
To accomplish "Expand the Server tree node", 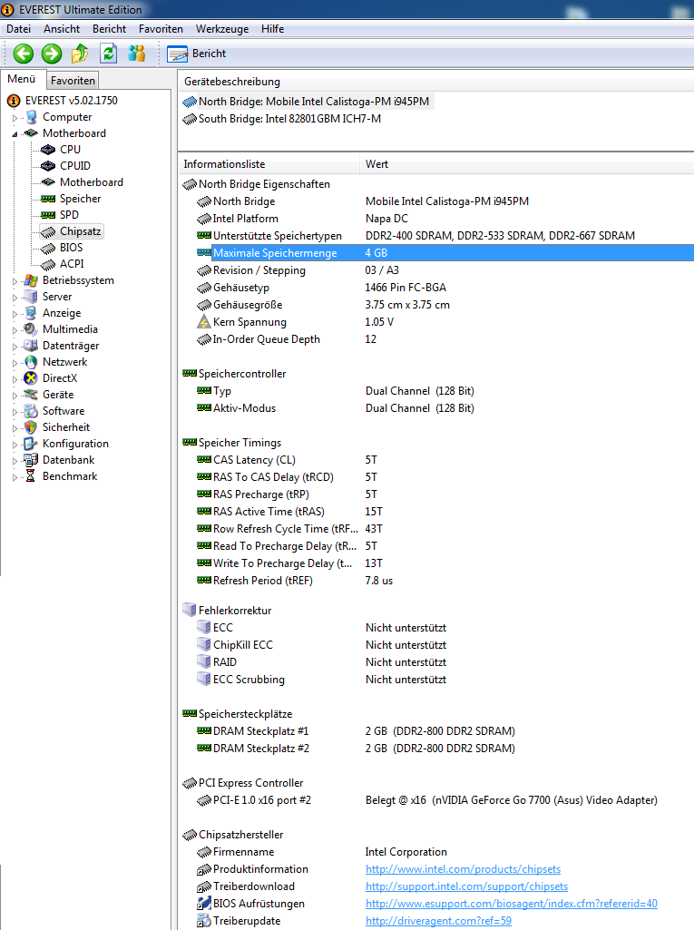I will click(15, 298).
